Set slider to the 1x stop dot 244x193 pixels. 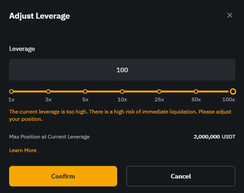click(x=11, y=92)
